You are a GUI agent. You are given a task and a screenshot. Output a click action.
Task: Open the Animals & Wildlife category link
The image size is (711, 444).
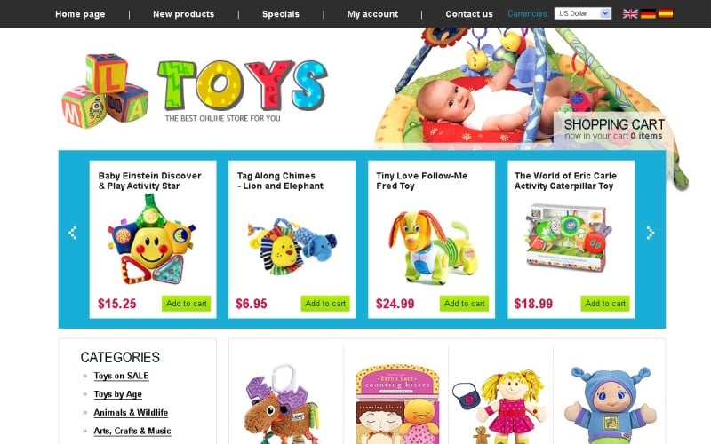131,413
